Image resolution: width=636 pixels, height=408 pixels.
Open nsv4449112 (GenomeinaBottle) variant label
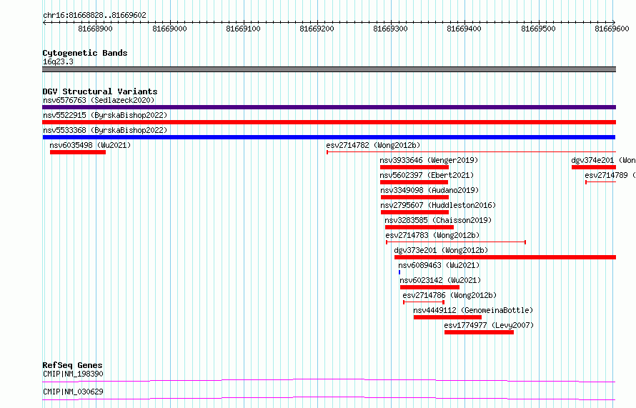[473, 310]
